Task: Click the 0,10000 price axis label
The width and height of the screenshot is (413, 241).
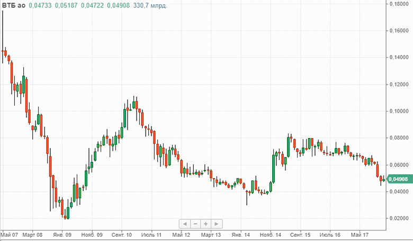Action: [399, 111]
